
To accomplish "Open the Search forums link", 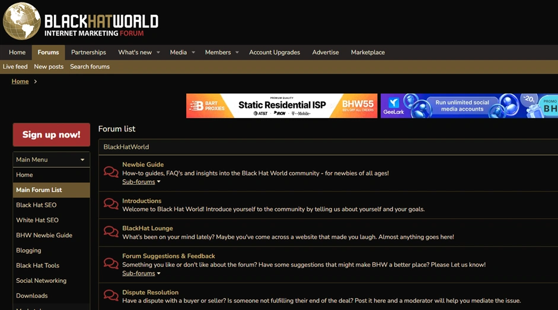I will (90, 66).
